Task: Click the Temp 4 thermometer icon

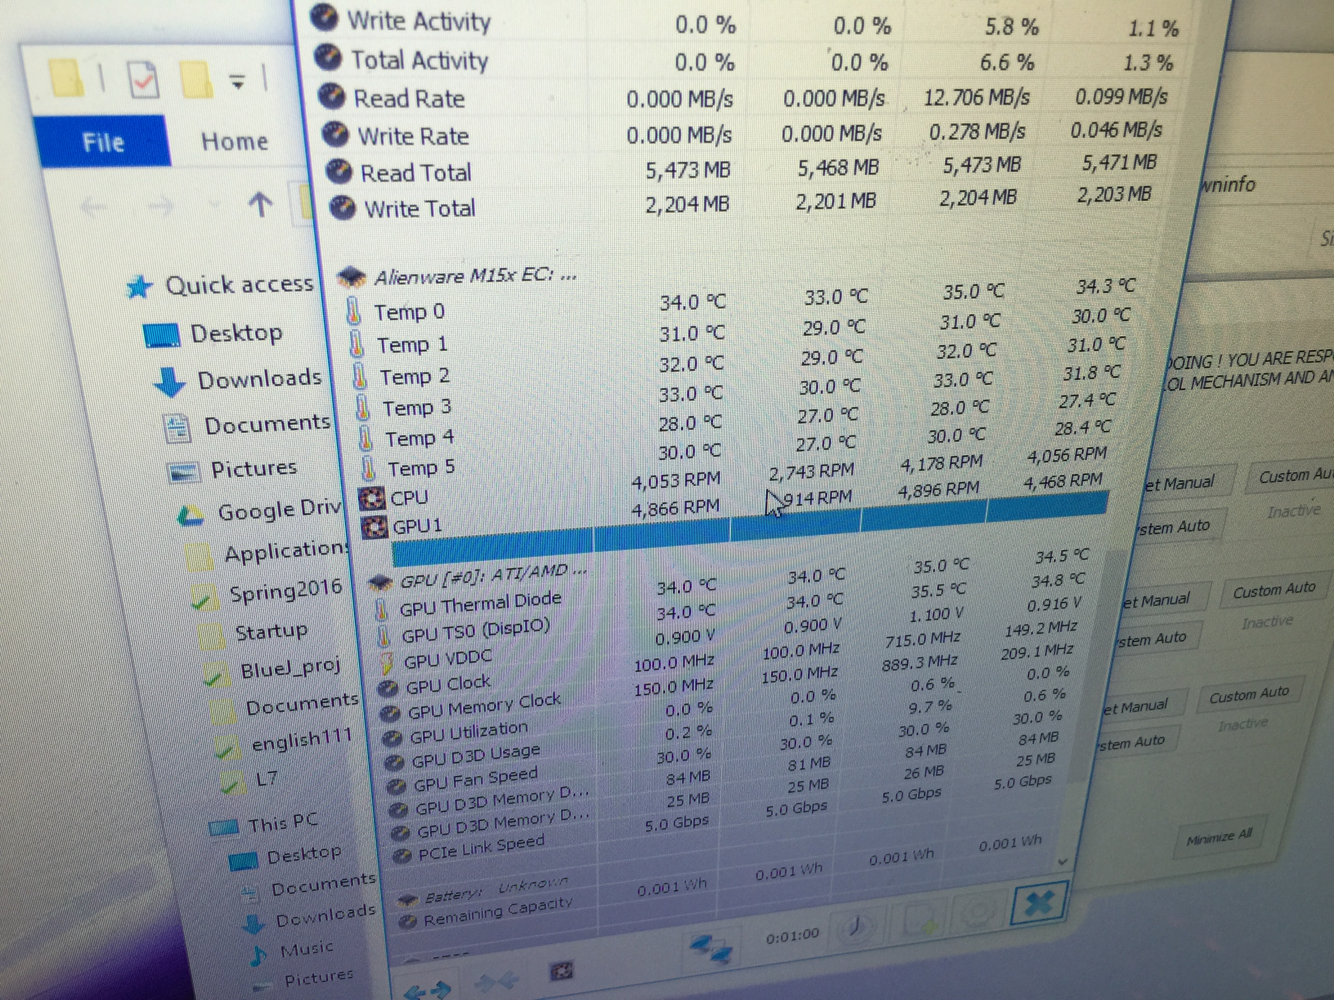Action: tap(365, 438)
